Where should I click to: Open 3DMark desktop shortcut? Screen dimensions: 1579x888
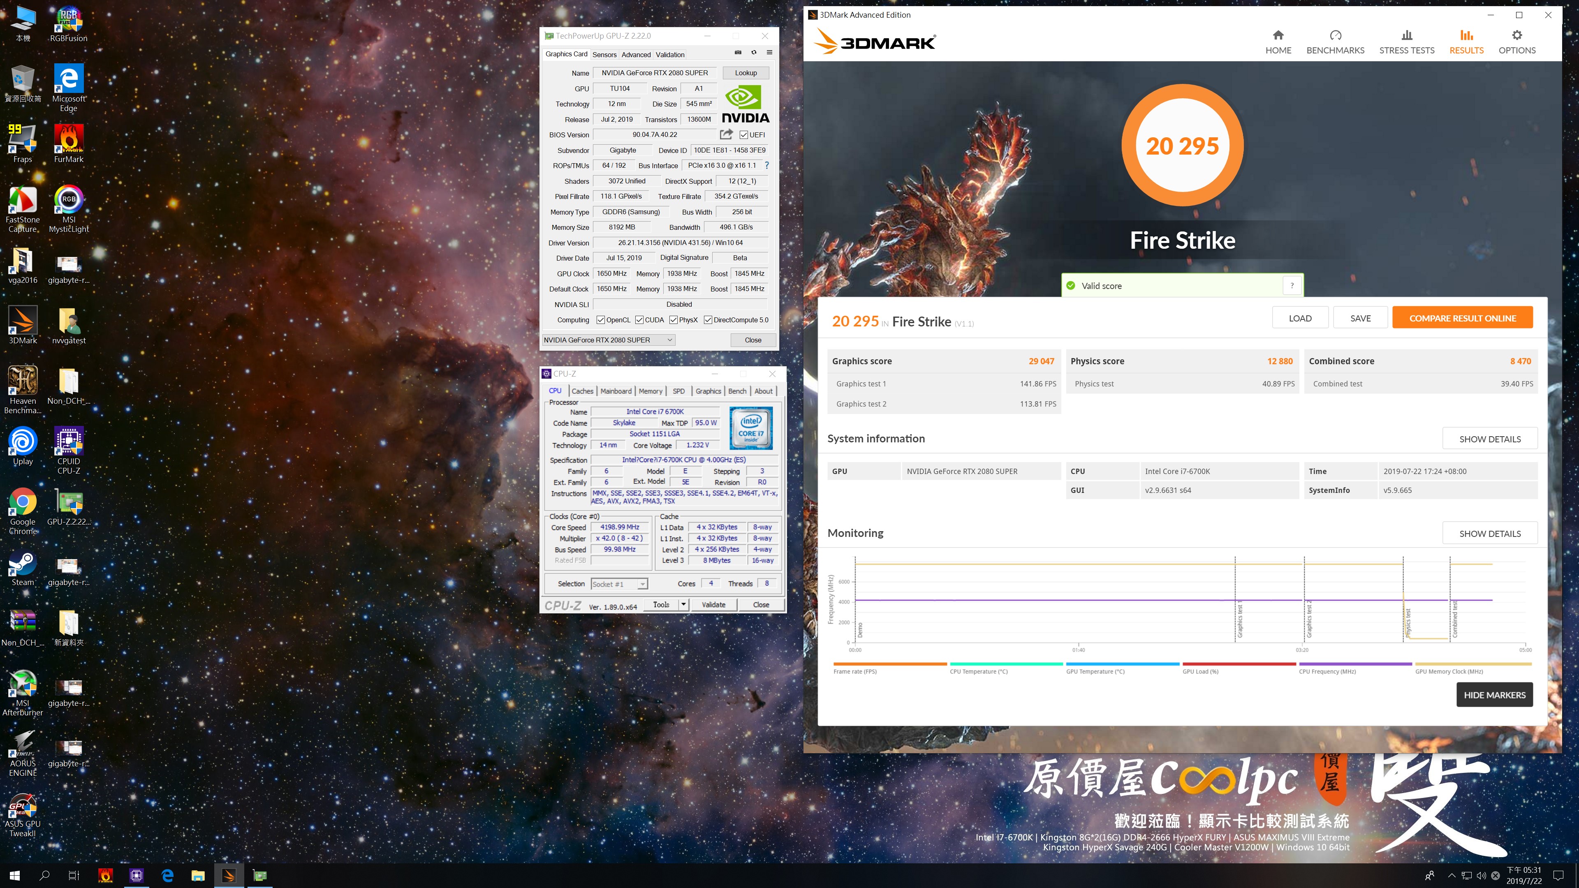(23, 325)
